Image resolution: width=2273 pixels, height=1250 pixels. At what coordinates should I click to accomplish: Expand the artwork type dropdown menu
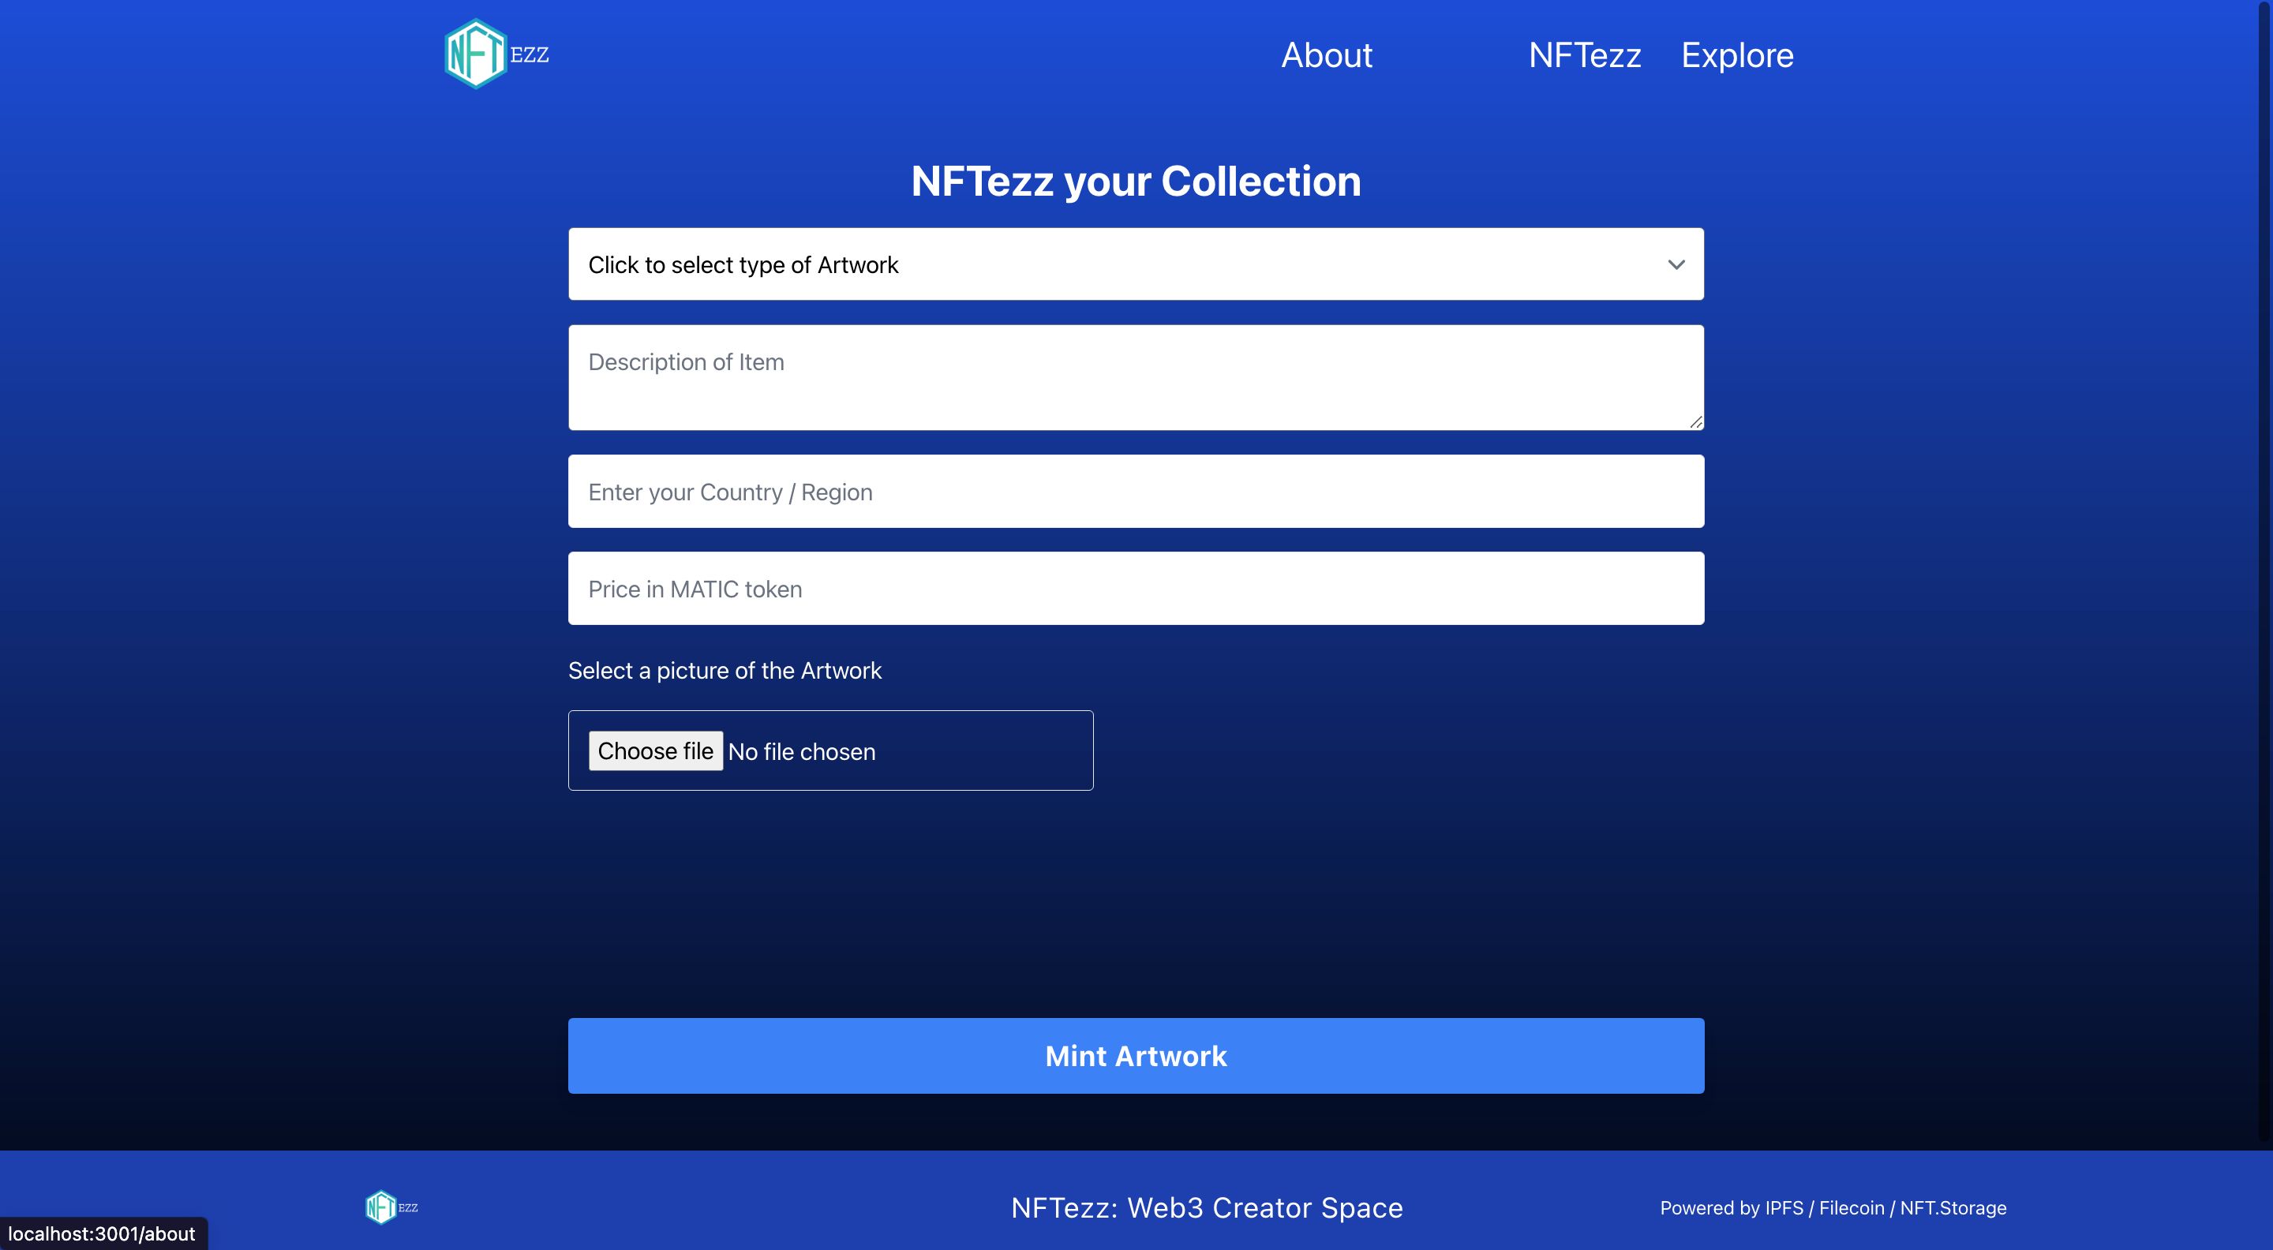(1136, 264)
